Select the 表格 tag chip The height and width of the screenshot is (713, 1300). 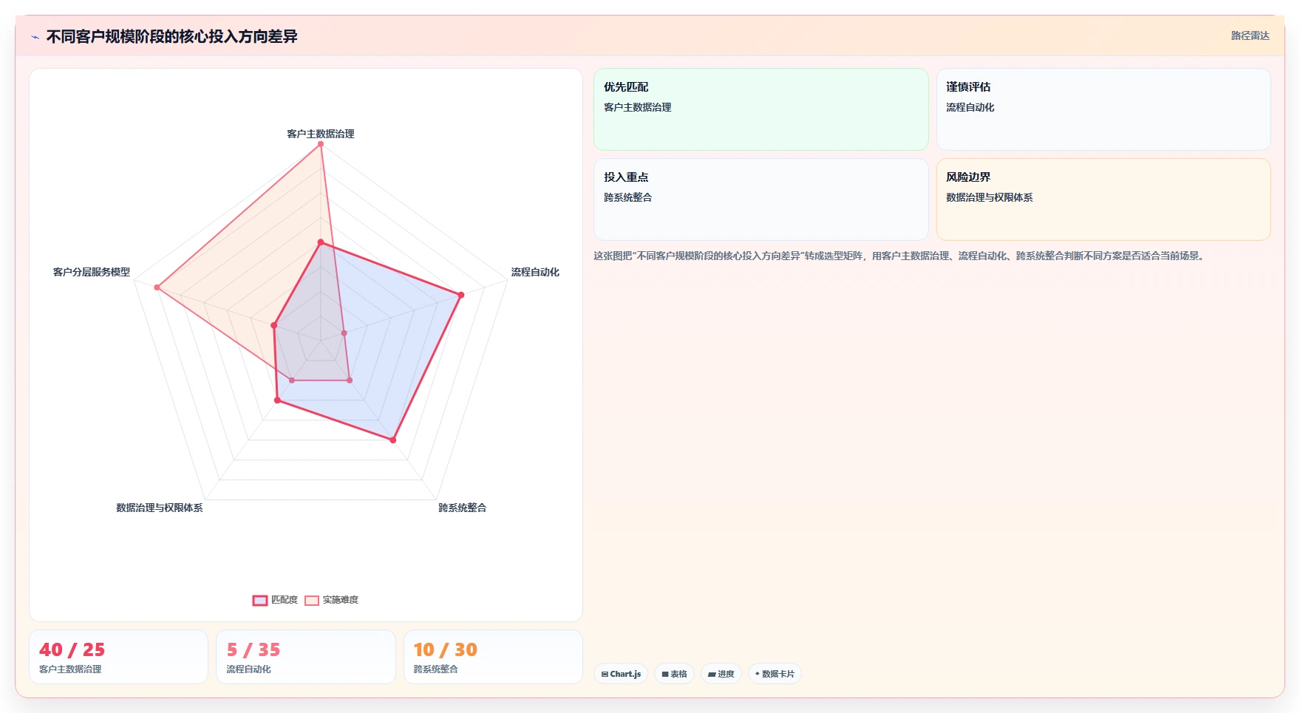(x=674, y=674)
